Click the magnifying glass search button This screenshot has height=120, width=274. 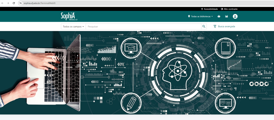click(204, 27)
